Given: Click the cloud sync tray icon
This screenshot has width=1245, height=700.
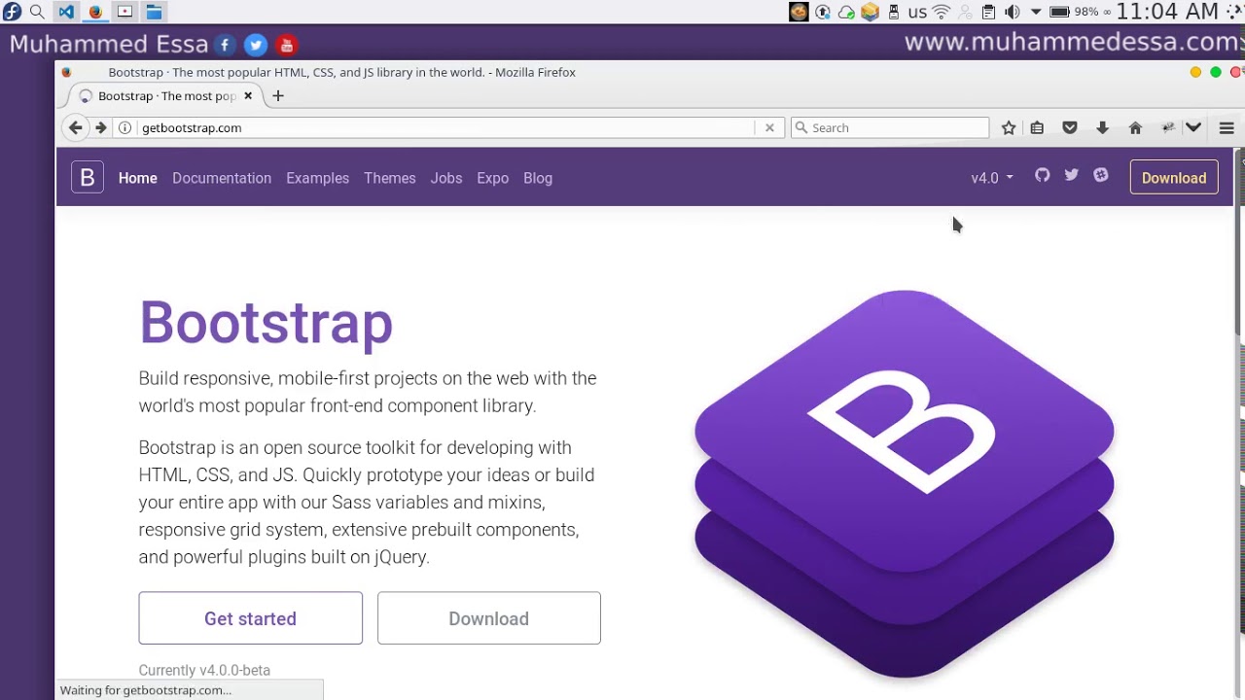Looking at the screenshot, I should tap(846, 12).
